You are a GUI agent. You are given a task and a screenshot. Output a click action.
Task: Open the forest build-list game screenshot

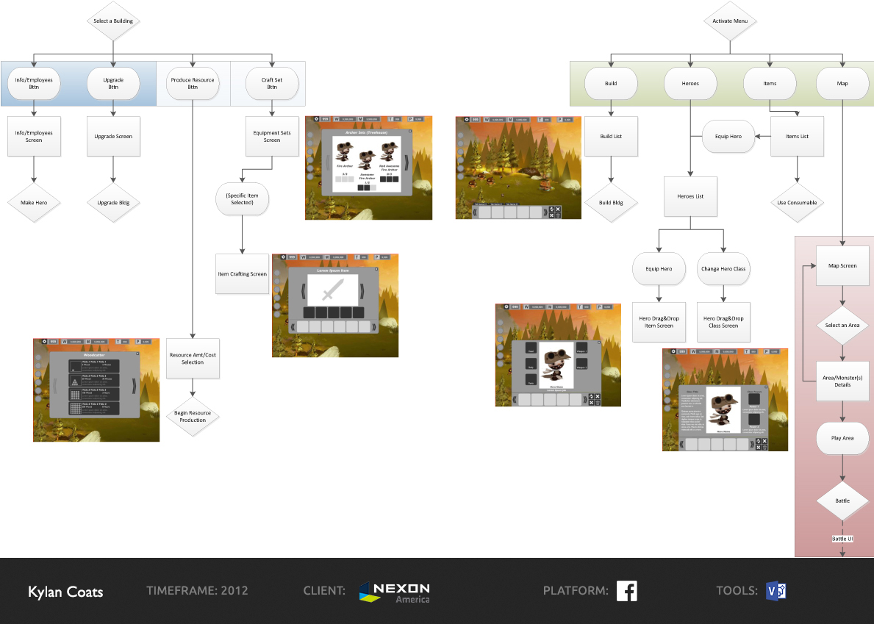click(518, 168)
